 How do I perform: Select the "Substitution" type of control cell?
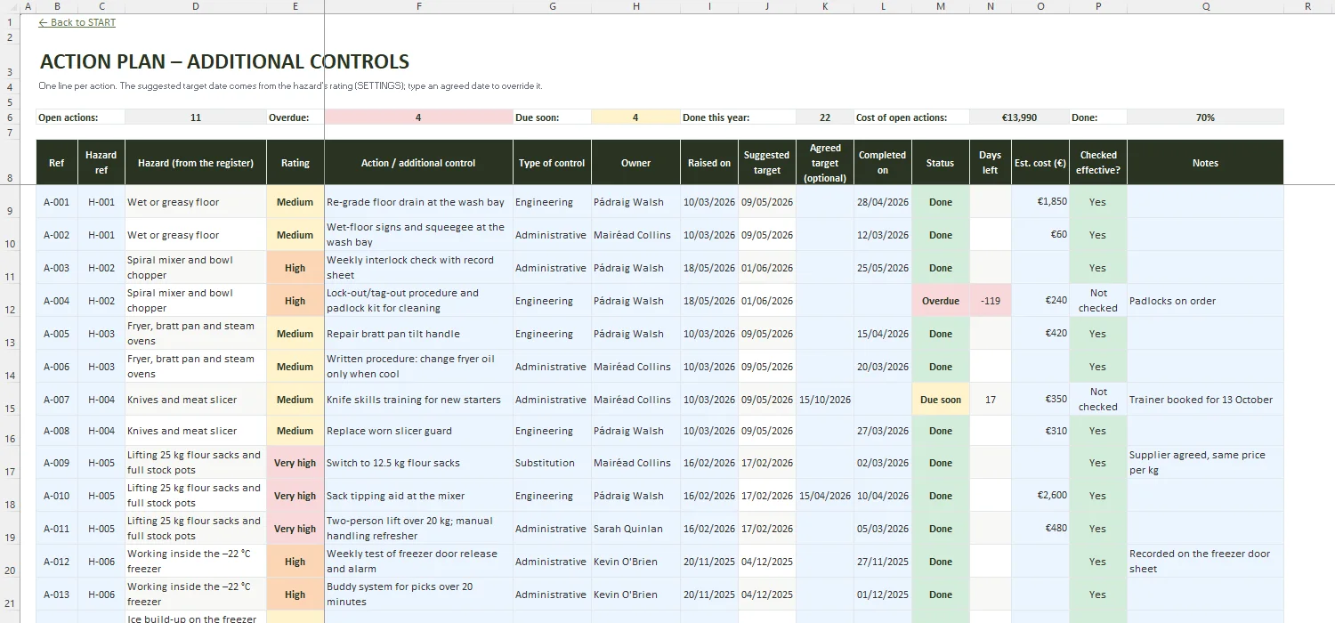(552, 463)
